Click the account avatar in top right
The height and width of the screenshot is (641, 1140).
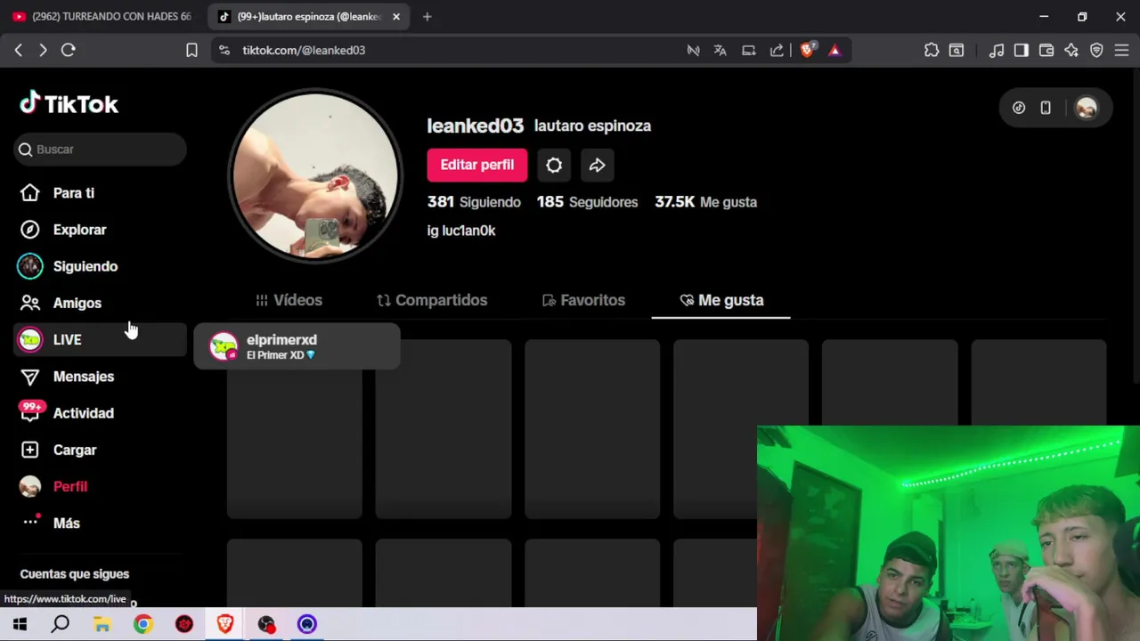(x=1087, y=108)
